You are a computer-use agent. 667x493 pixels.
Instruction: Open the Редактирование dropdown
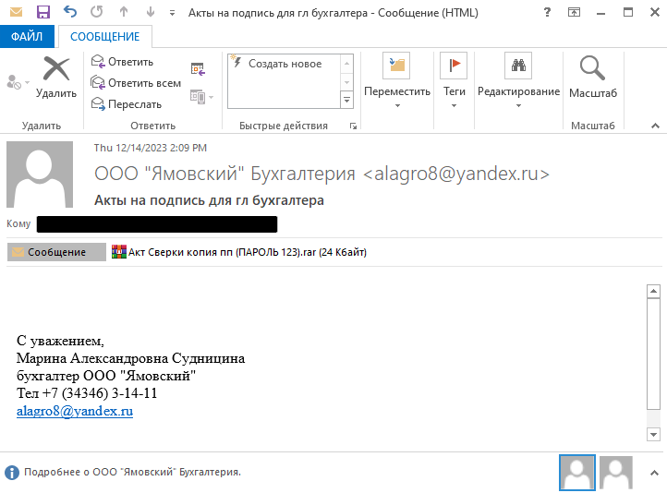click(x=518, y=80)
